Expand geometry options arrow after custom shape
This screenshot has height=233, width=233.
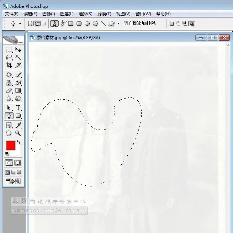[x=118, y=23]
